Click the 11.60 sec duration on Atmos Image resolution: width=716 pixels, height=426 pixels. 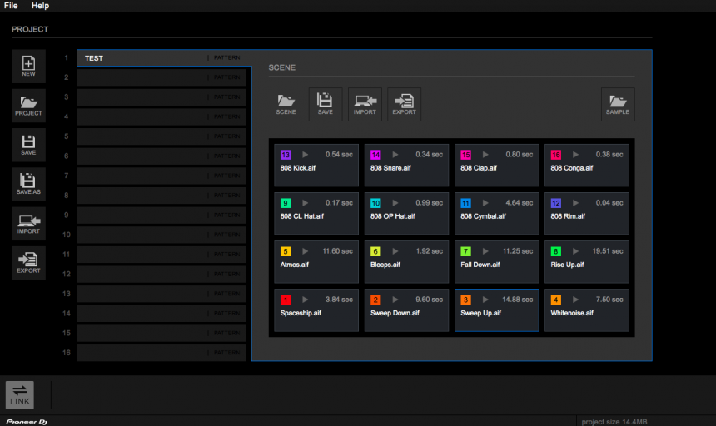point(337,251)
